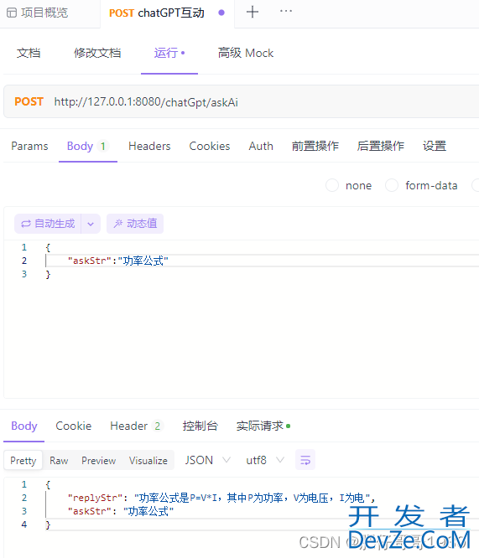Select the POST chatGPT互动 request tab
Viewport: 479px width, 558px height.
pyautogui.click(x=157, y=13)
